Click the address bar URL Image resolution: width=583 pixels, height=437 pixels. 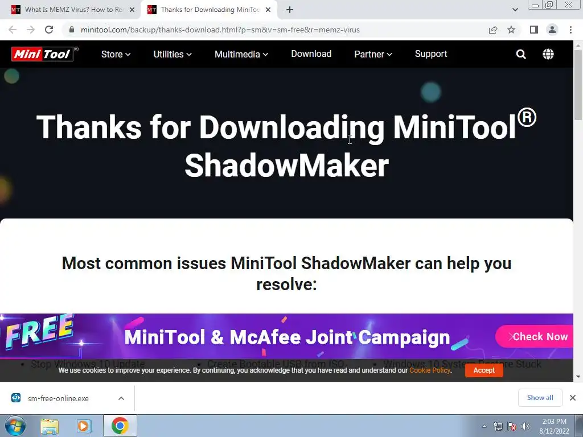pos(220,30)
